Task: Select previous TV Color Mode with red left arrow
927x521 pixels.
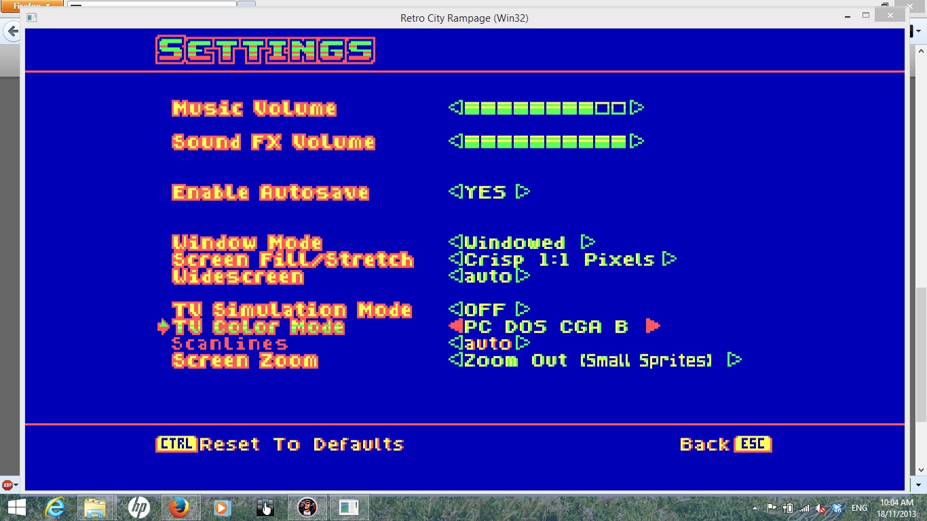Action: [x=455, y=326]
